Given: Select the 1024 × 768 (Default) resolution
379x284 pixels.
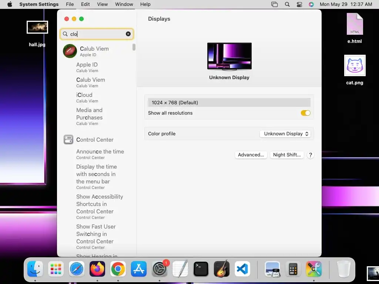Looking at the screenshot, I should [x=229, y=102].
